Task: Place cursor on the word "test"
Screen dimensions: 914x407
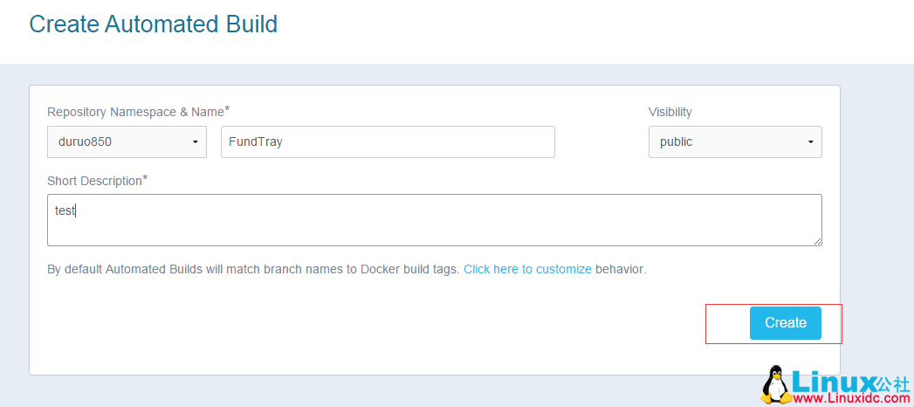Action: coord(65,210)
